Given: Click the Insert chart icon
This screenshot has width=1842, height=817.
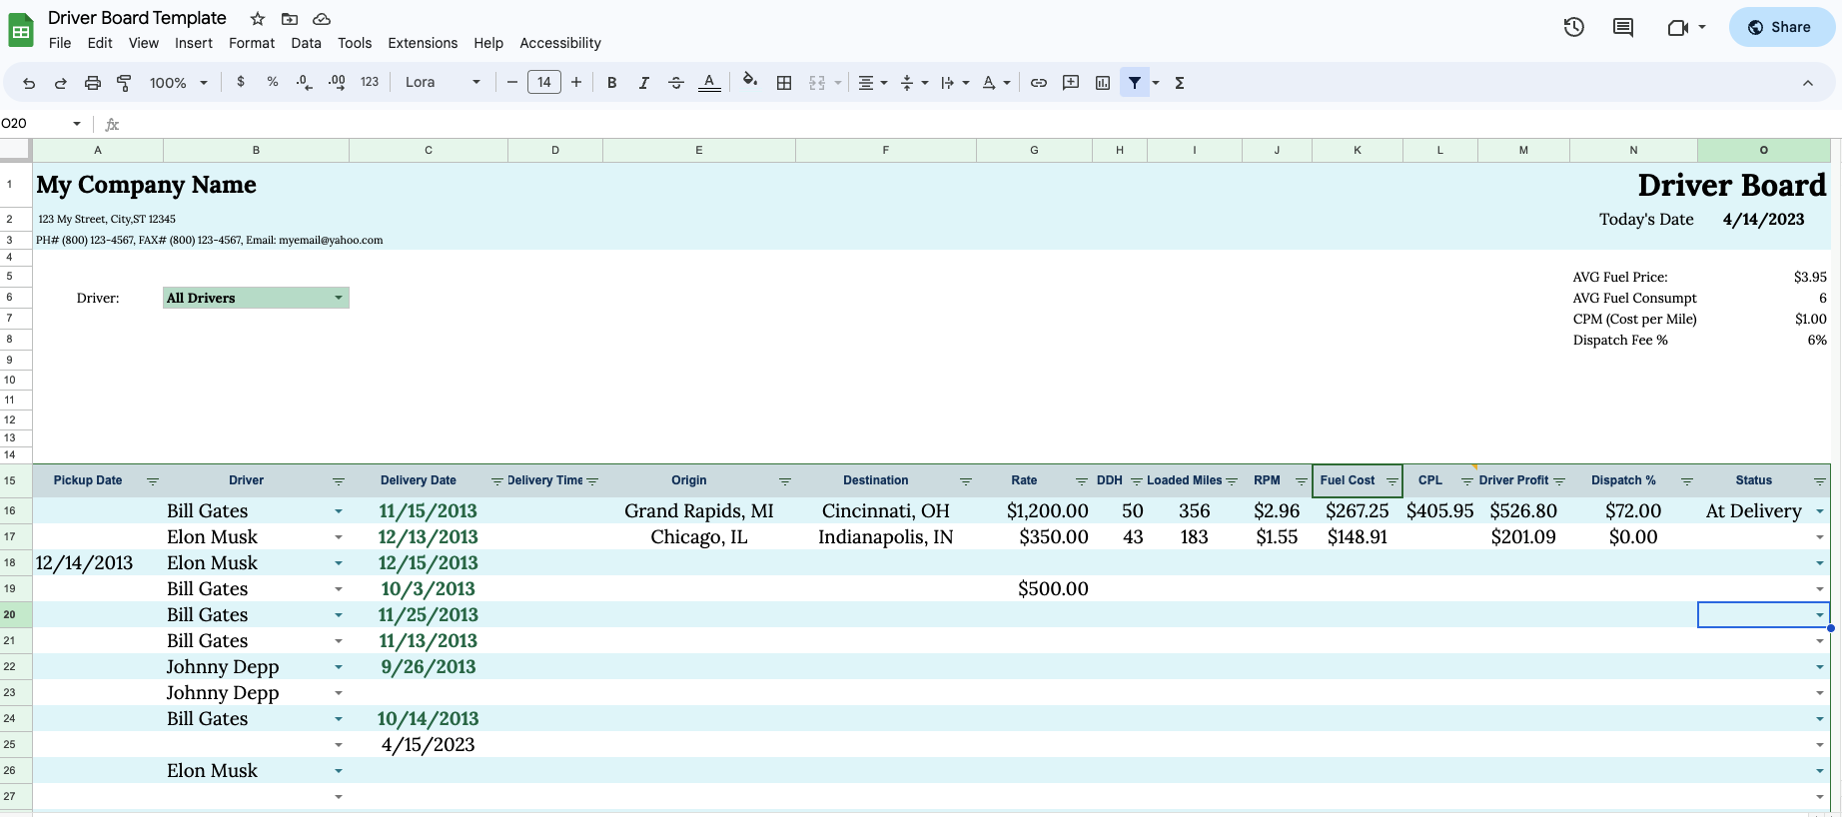Looking at the screenshot, I should coord(1103,83).
